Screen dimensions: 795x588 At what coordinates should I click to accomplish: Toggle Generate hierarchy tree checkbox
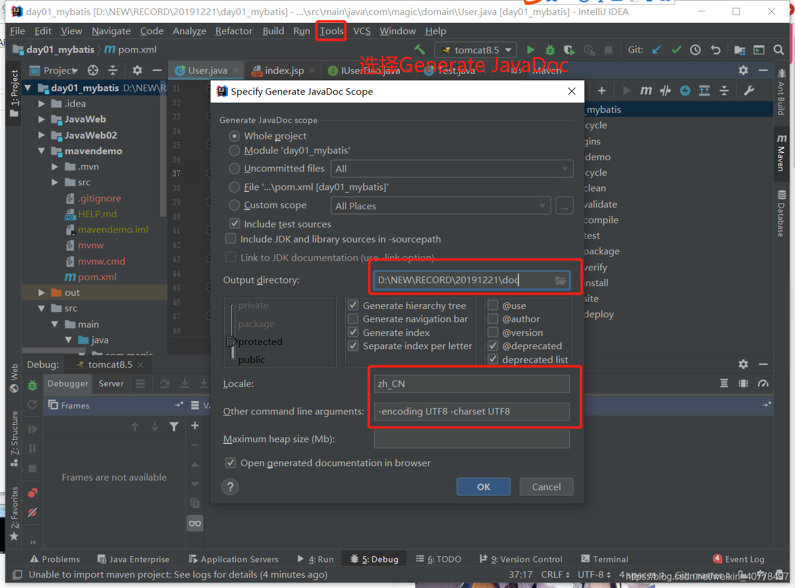coord(353,305)
